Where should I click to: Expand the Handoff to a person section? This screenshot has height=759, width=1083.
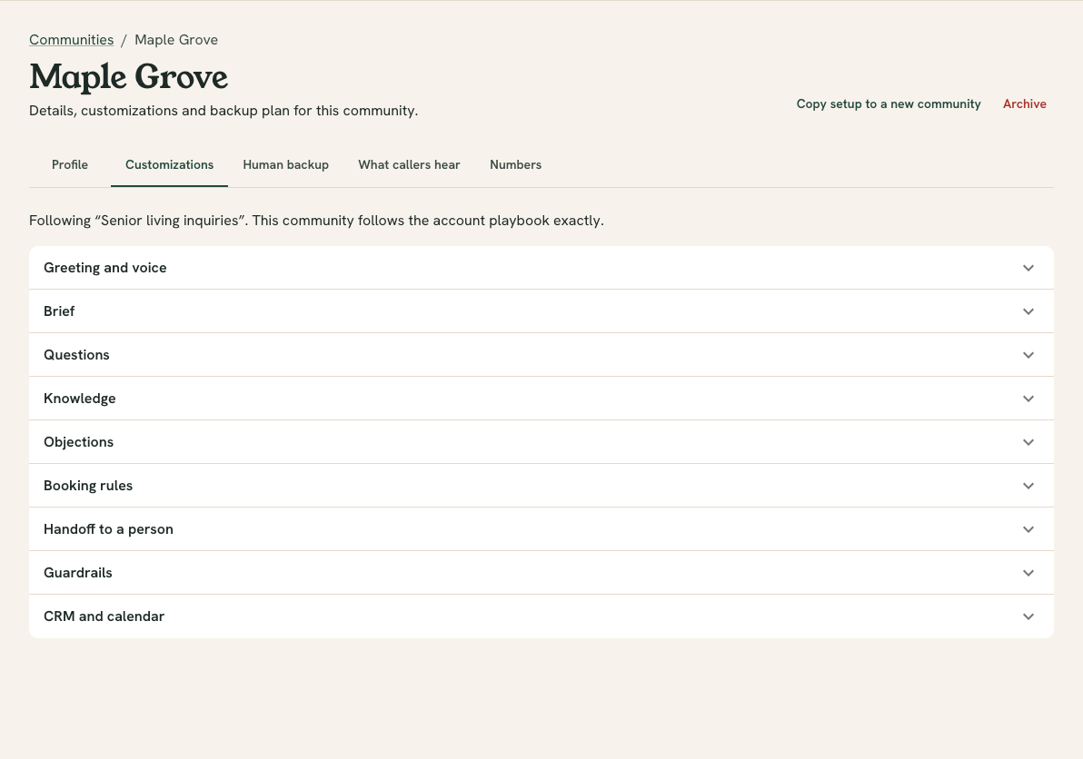[541, 529]
